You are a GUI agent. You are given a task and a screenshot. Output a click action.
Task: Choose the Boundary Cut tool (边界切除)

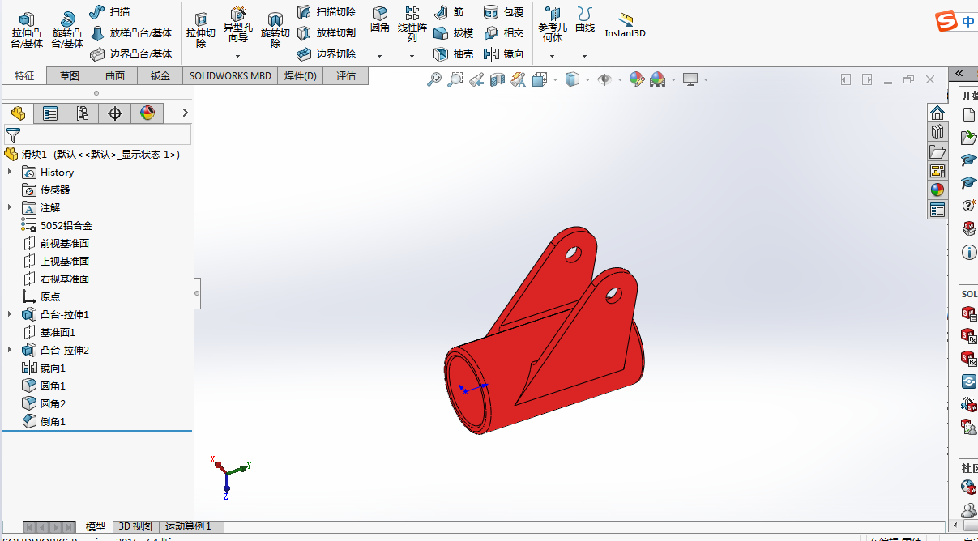pos(327,54)
